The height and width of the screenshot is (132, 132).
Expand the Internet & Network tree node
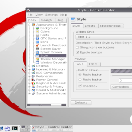coord(29,70)
